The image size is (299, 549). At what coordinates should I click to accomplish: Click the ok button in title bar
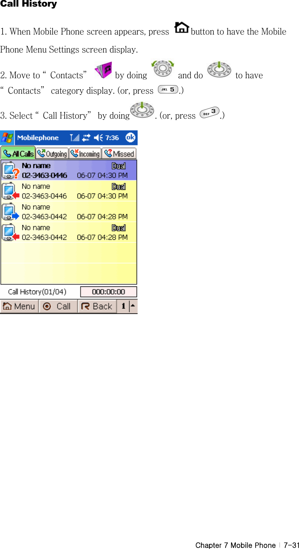(x=130, y=138)
